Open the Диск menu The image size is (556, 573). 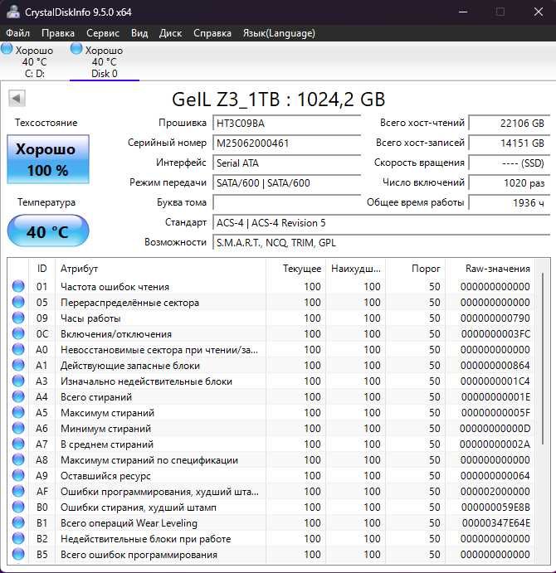[170, 33]
